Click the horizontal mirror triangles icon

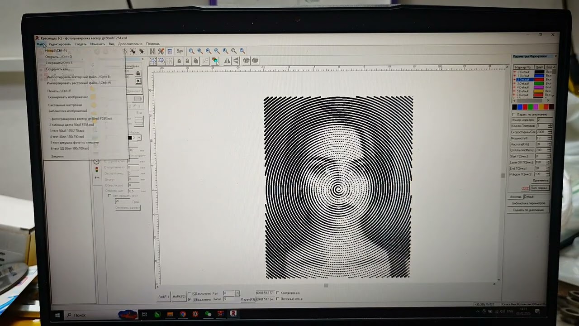tap(227, 61)
